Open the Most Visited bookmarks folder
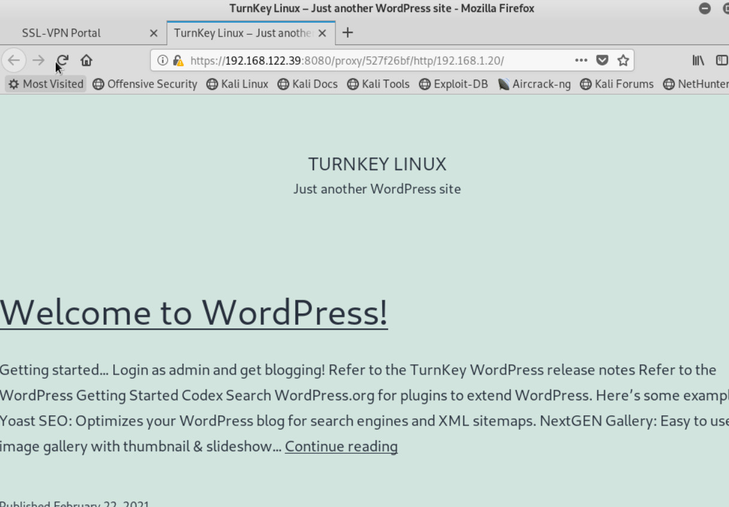 (x=46, y=84)
